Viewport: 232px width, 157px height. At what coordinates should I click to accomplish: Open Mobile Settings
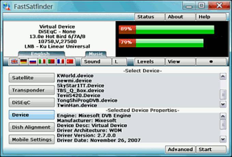pos(32,139)
